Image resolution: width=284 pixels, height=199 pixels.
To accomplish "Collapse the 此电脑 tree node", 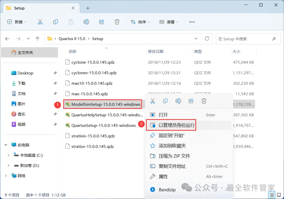I will pos(6,145).
